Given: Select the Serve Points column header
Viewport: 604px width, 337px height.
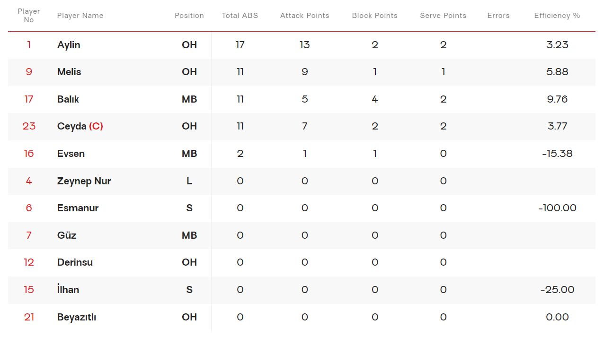Looking at the screenshot, I should [443, 16].
